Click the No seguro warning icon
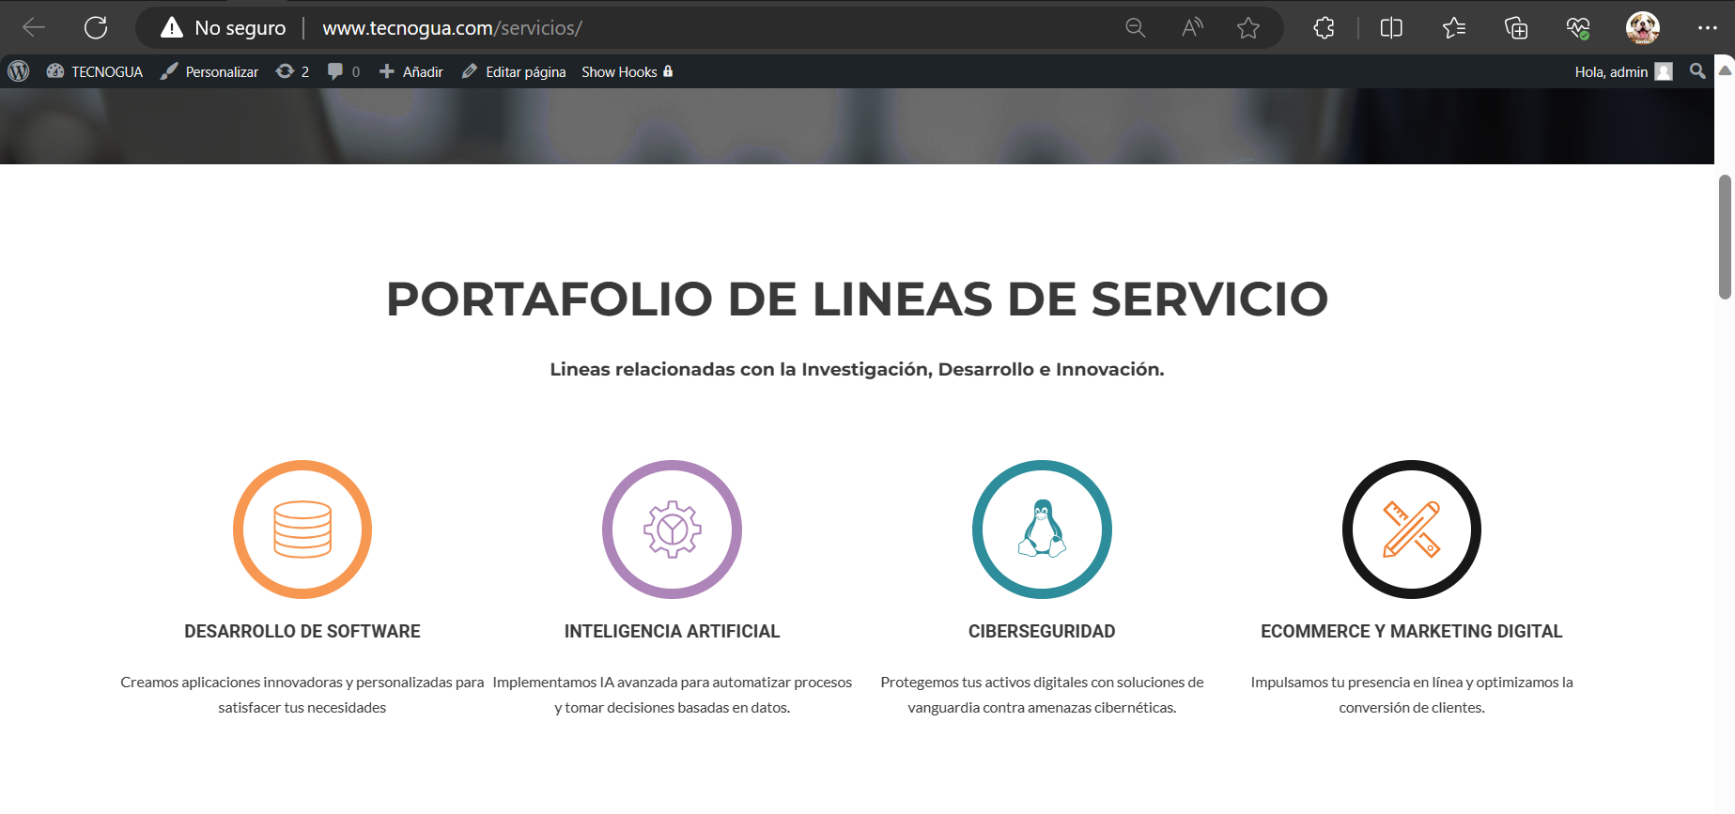 172,28
